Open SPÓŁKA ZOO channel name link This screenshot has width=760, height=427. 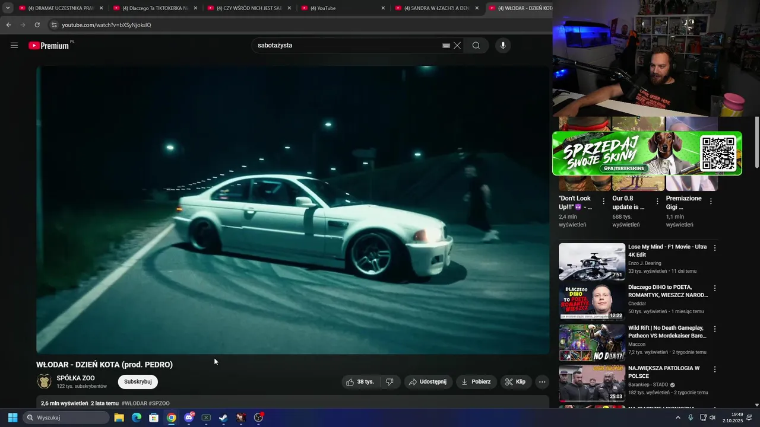tap(75, 378)
